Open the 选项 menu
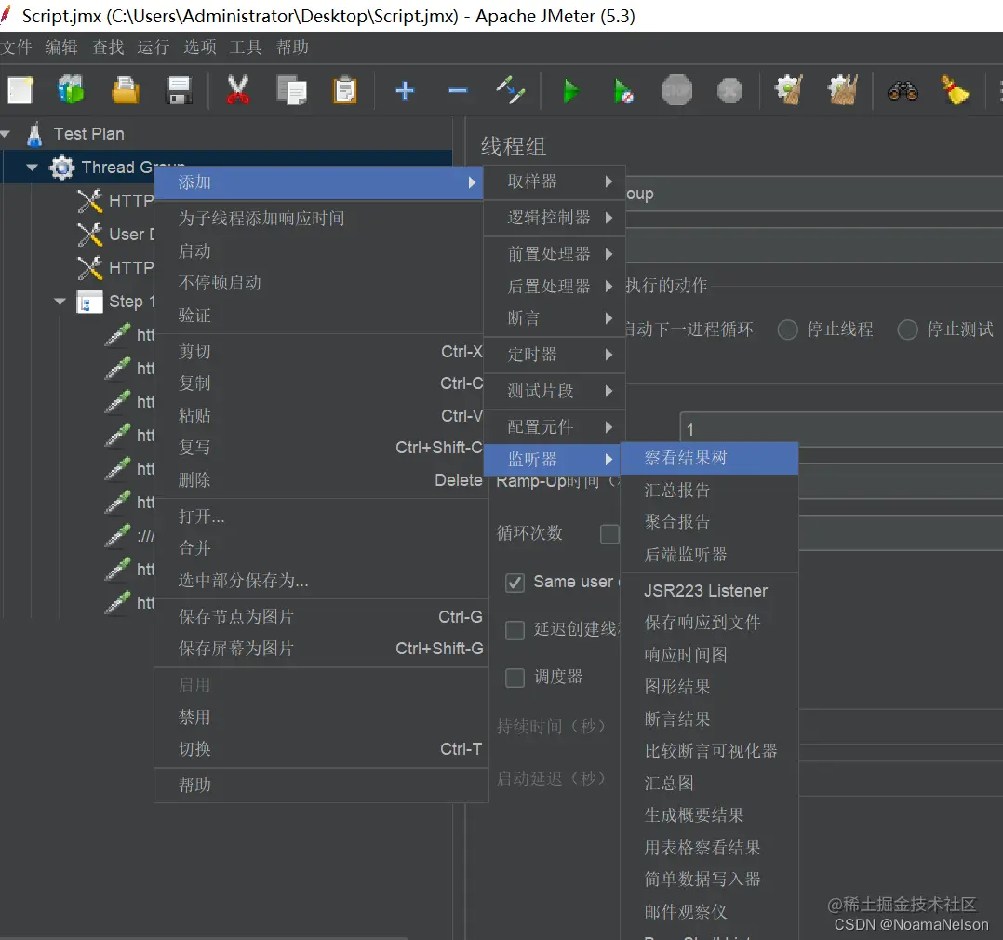 point(199,47)
